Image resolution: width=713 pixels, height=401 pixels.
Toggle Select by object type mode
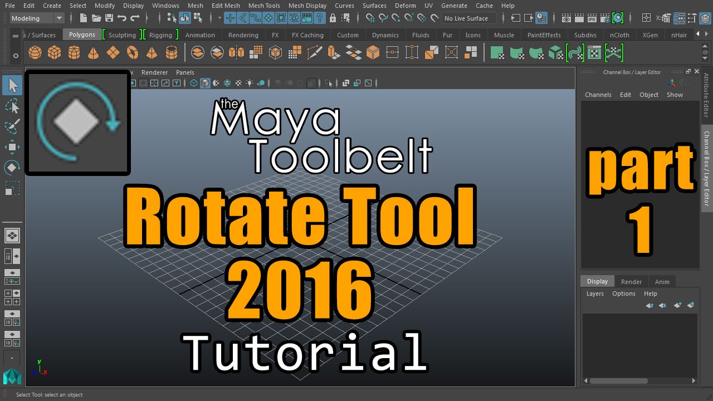185,18
